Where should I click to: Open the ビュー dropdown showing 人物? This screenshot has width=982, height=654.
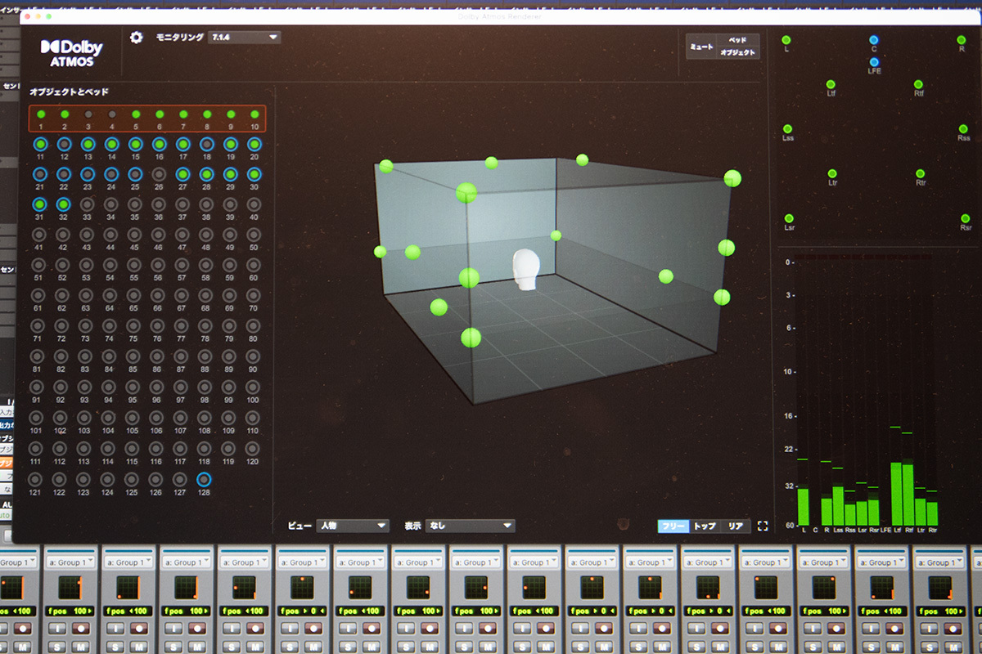(352, 526)
